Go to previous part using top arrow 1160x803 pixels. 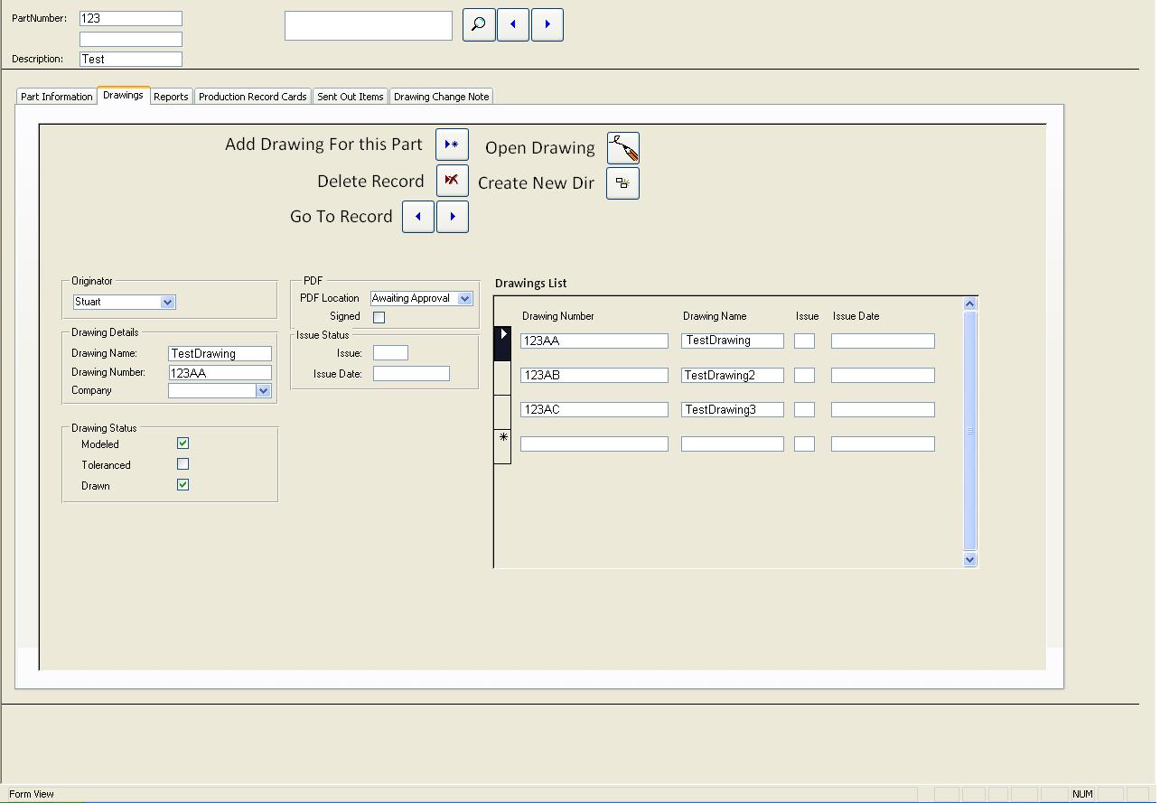tap(513, 24)
